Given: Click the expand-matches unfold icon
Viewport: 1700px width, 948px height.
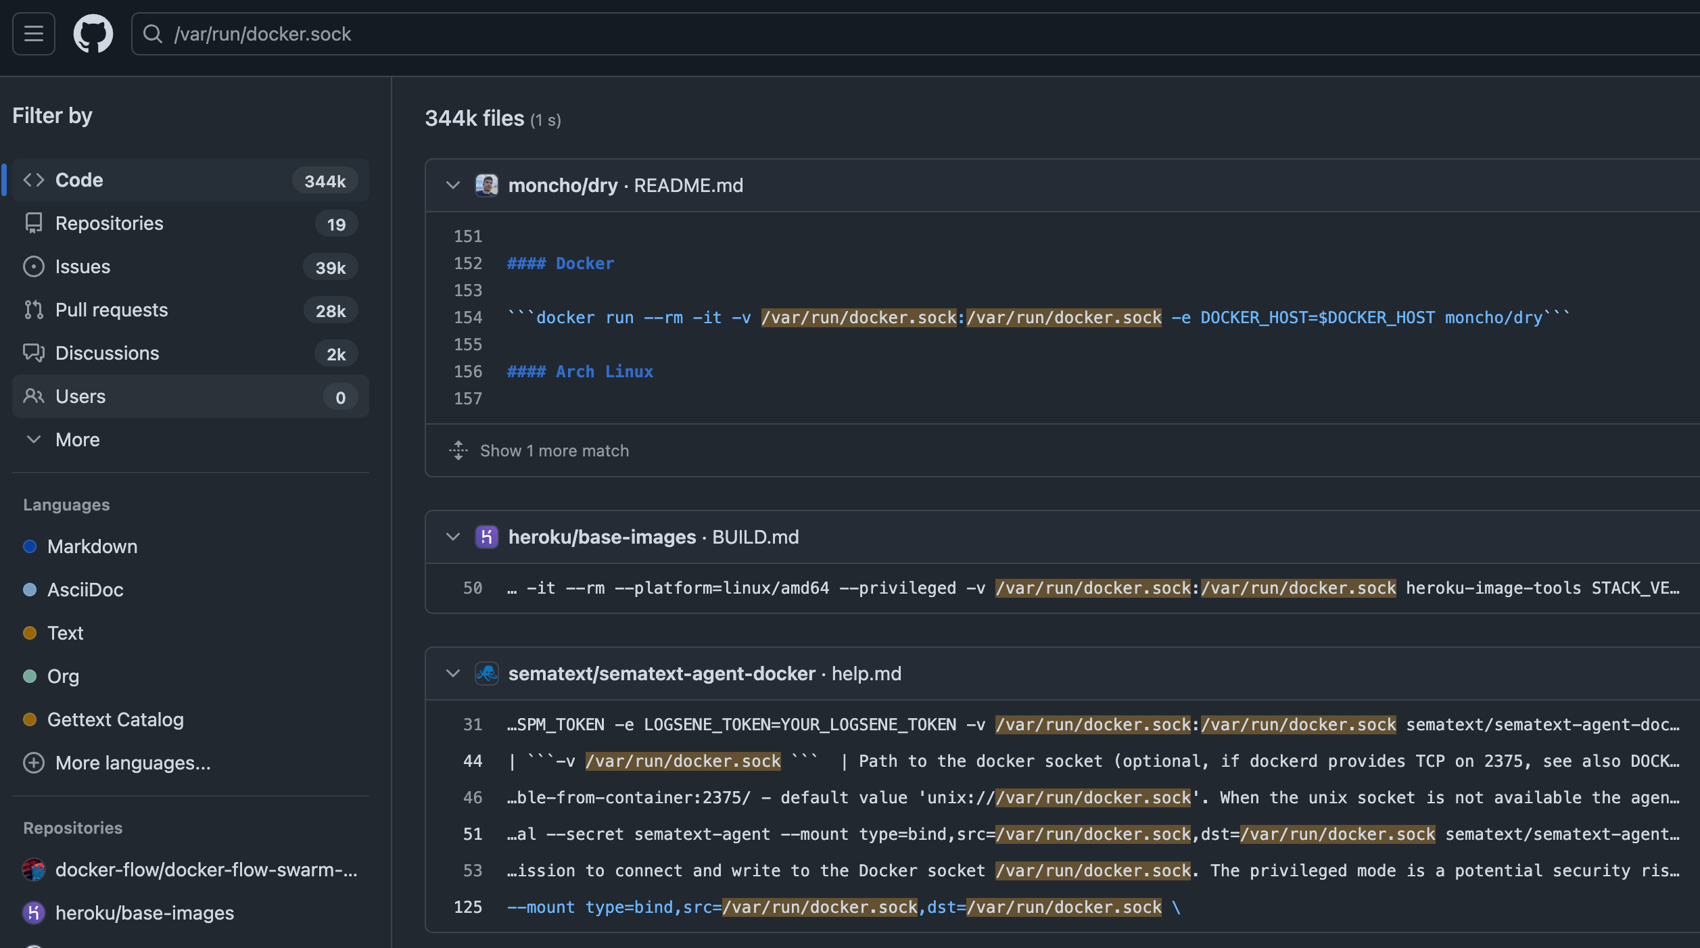Looking at the screenshot, I should 458,450.
